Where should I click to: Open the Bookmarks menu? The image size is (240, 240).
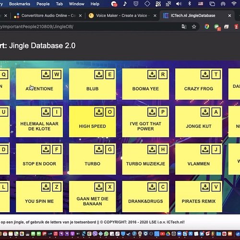[x=20, y=4]
